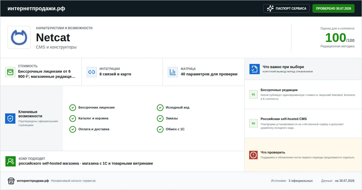Click the Netcat logo thumbnail
Viewport: 362px width, 190px height.
(x=19, y=37)
